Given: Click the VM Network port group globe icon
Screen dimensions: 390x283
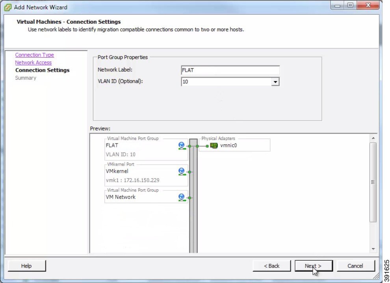Looking at the screenshot, I should (182, 197).
